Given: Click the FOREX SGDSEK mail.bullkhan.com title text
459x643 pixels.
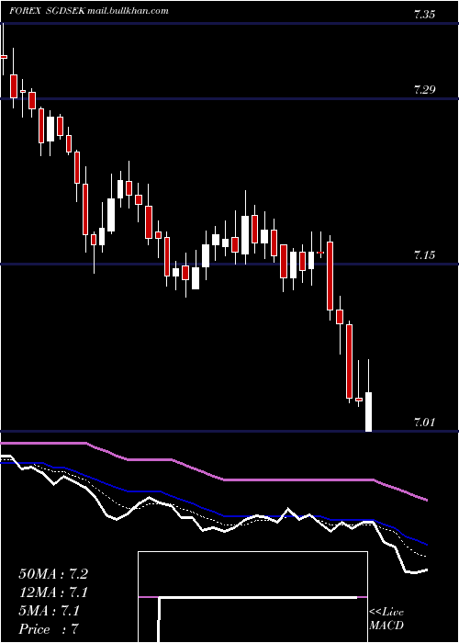Looking at the screenshot, I should (89, 11).
